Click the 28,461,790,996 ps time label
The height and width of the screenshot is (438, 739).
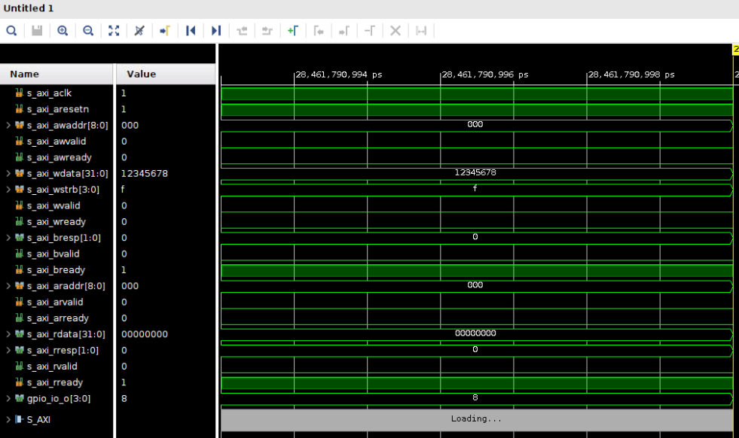click(x=485, y=75)
